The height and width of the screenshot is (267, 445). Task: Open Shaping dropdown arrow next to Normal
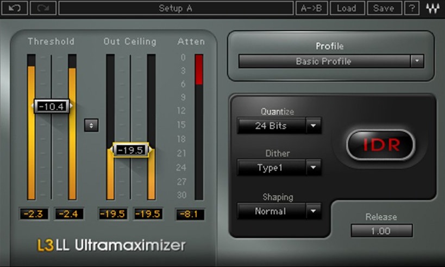coord(314,211)
